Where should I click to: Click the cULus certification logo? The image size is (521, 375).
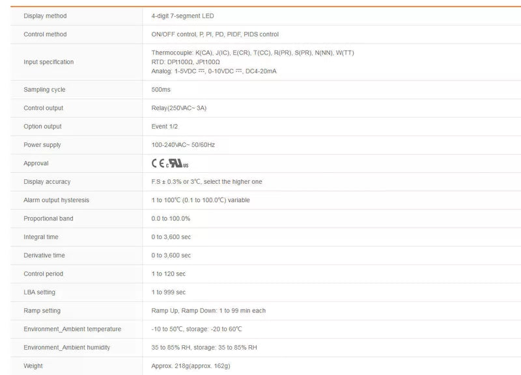pos(177,164)
